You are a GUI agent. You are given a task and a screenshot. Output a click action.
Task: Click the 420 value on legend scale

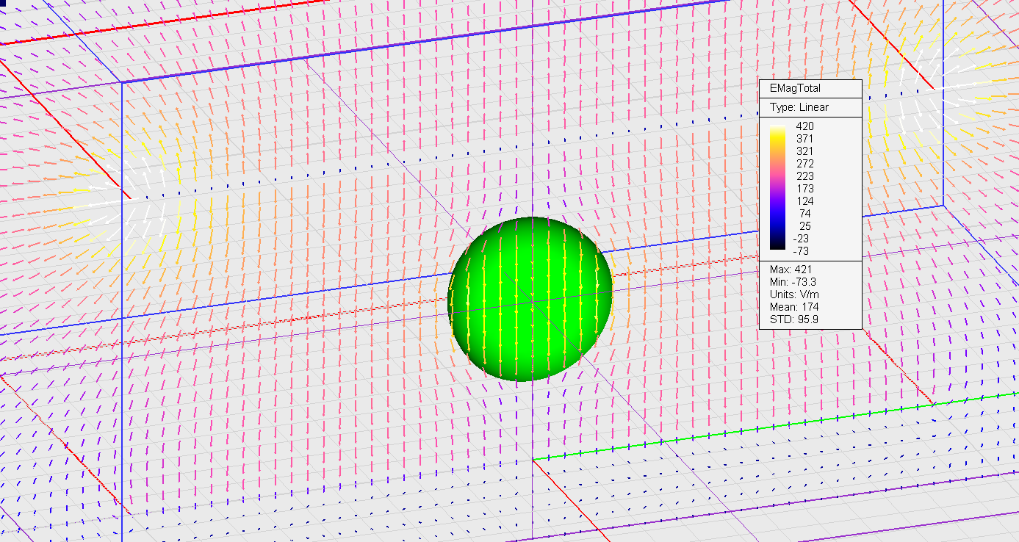point(805,126)
